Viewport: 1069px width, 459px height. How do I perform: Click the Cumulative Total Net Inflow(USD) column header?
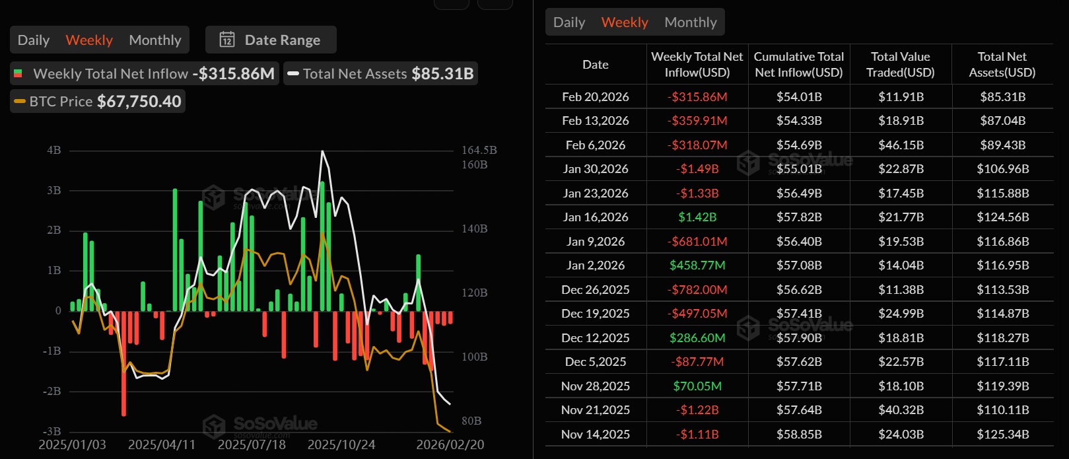tap(798, 65)
